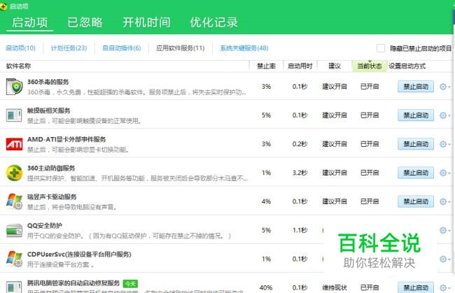Select the 腾讯电脑管家的自动启动修复服务 name
Screen dimensions: 455x293
tap(73, 283)
